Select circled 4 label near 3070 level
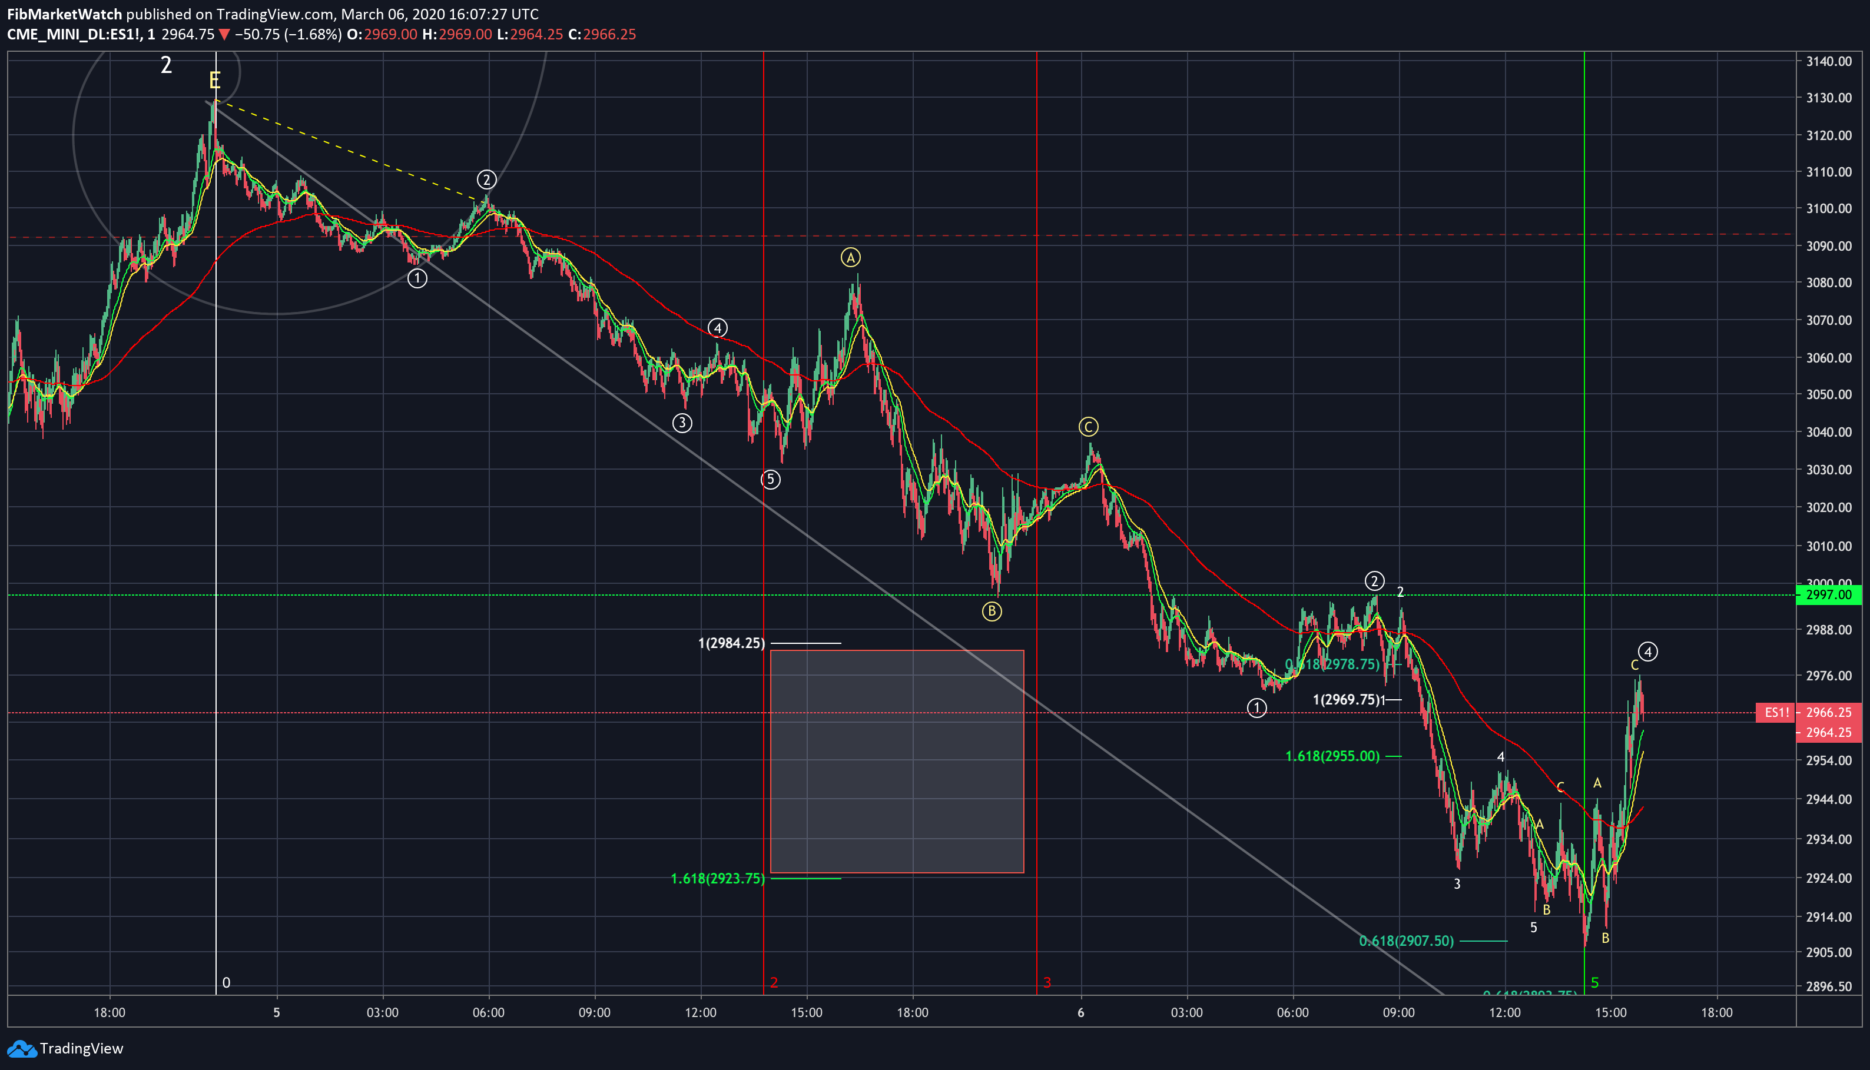 (x=717, y=328)
